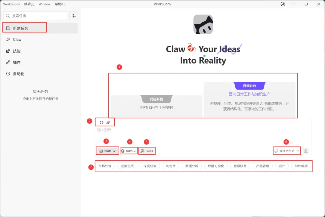This screenshot has width=325, height=217.
Task: Choose the 数据可视化 suggestion chip
Action: (x=216, y=166)
